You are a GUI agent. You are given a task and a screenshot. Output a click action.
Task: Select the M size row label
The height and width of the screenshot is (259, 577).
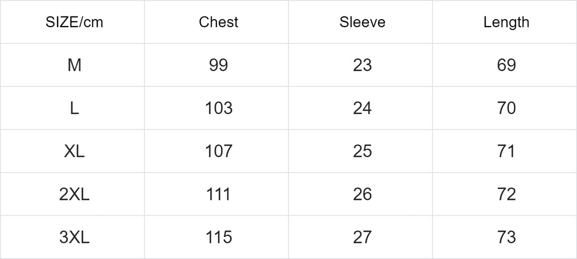point(74,66)
